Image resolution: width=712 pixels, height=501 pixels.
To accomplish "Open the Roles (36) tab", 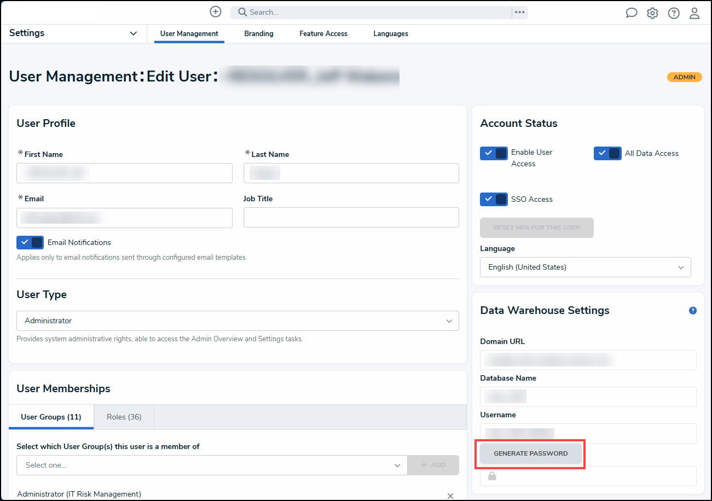I will 124,417.
